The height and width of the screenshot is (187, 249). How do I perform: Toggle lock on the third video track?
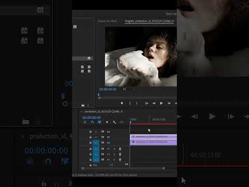tap(90, 143)
